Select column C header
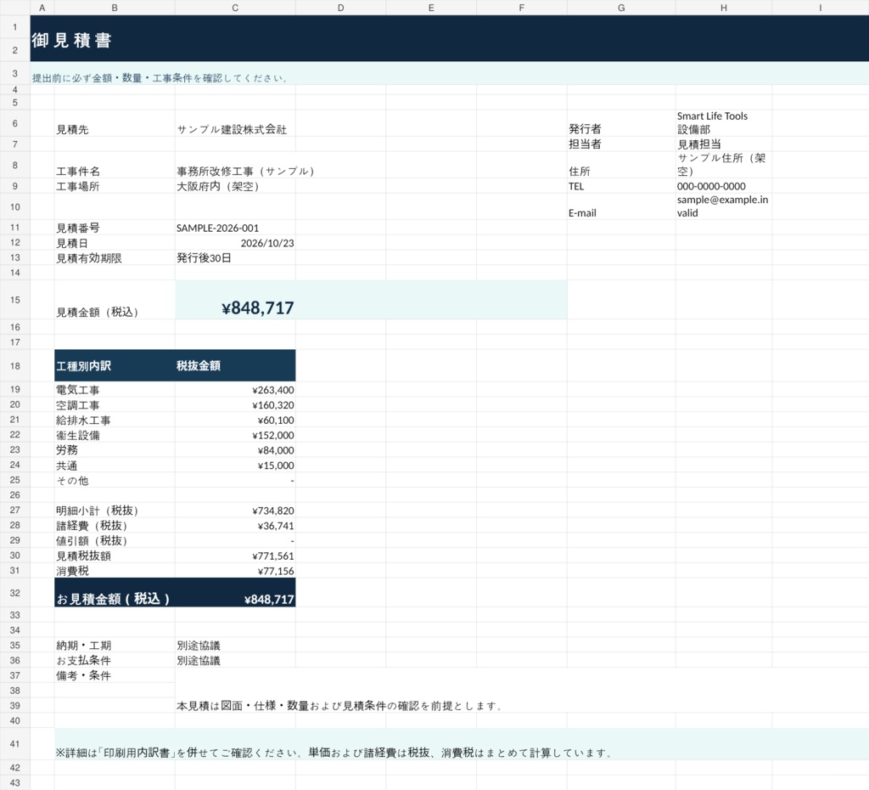The width and height of the screenshot is (869, 790). pyautogui.click(x=235, y=8)
